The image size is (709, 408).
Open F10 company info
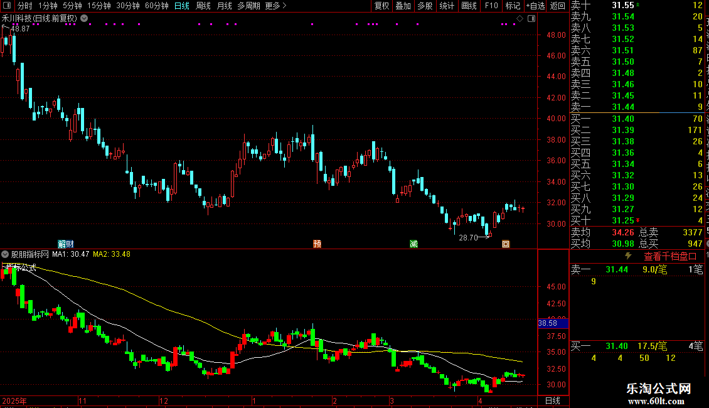[x=491, y=6]
